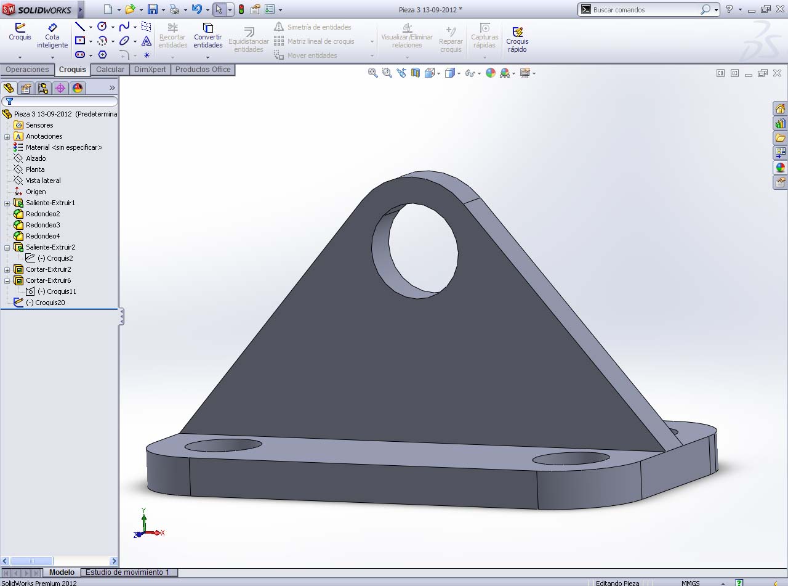Click the Convertir entidades tool
788x586 pixels.
(x=208, y=36)
